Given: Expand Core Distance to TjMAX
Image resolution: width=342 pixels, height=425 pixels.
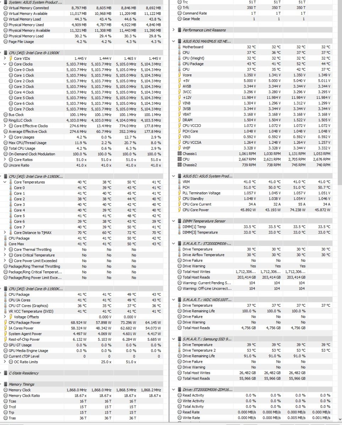Looking at the screenshot, I should tap(5, 233).
